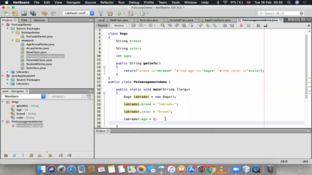312x175 pixels.
Task: Click the Profile Project icon
Action: point(142,13)
